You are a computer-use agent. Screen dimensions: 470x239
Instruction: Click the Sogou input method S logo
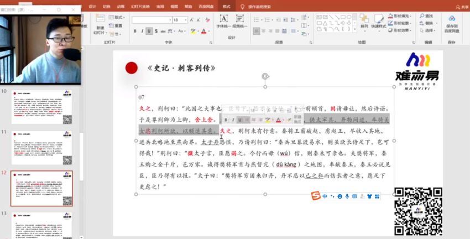point(316,196)
